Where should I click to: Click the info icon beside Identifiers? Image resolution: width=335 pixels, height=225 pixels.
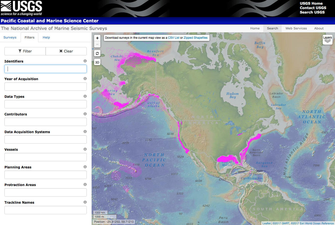[85, 61]
